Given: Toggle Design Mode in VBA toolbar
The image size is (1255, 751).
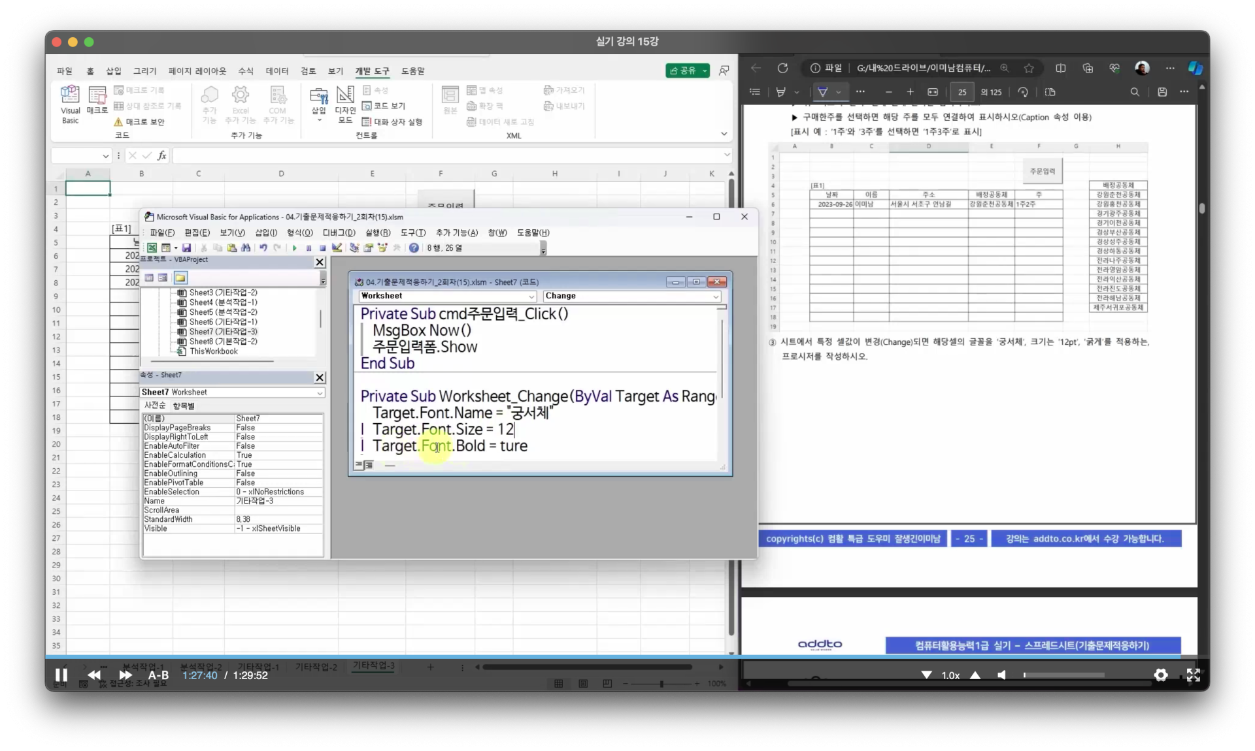Looking at the screenshot, I should (337, 248).
